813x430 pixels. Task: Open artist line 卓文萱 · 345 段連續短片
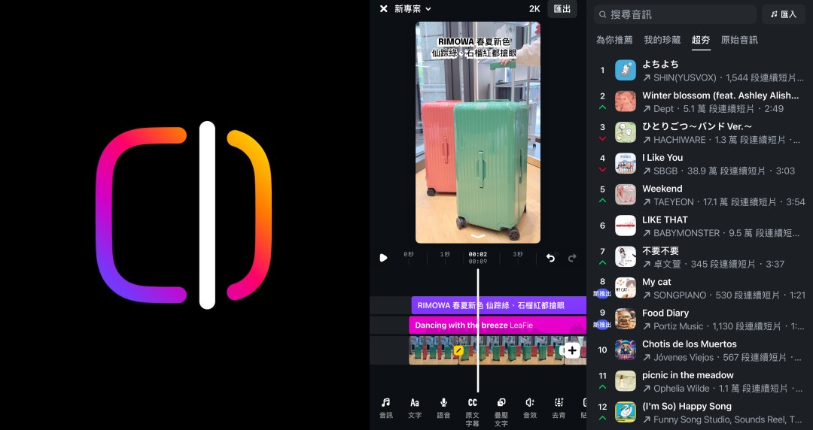[x=714, y=264]
